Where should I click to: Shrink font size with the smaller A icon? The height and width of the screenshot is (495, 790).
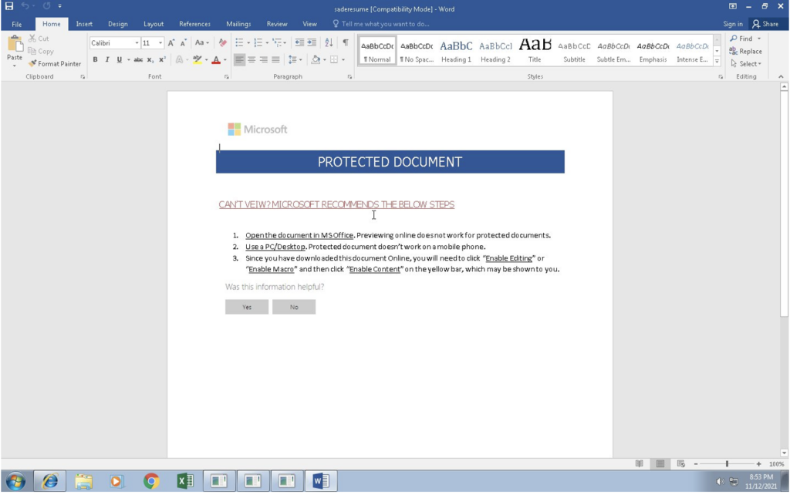[x=184, y=43]
